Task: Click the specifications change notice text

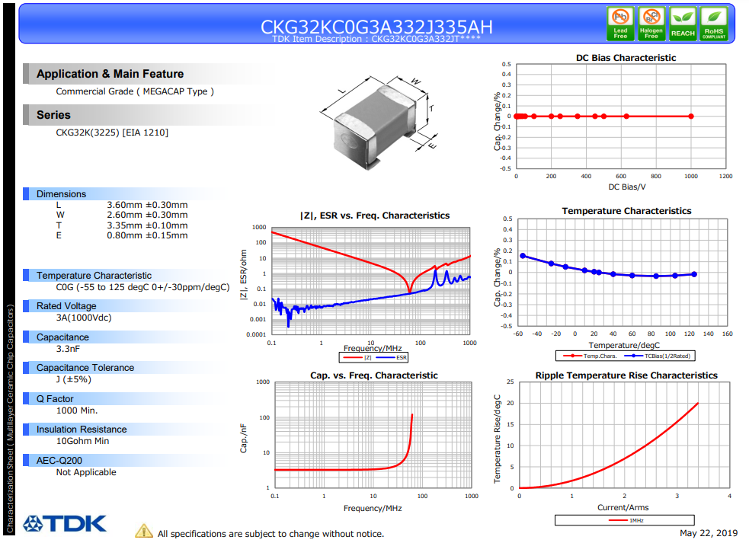Action: [x=270, y=533]
